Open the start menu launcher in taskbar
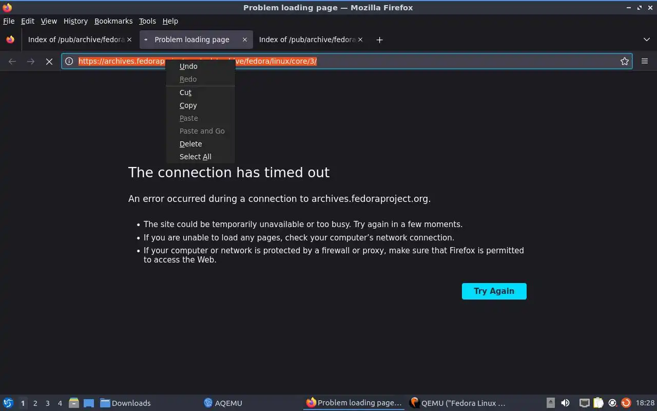 tap(8, 403)
